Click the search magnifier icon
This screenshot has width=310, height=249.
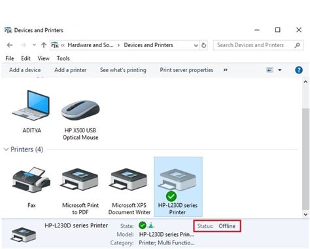[298, 45]
